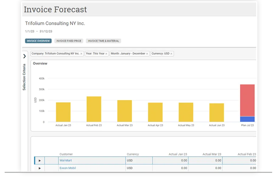Screen dimensions: 278x180
Task: Sort by the Currency column header
Action: tap(133, 154)
